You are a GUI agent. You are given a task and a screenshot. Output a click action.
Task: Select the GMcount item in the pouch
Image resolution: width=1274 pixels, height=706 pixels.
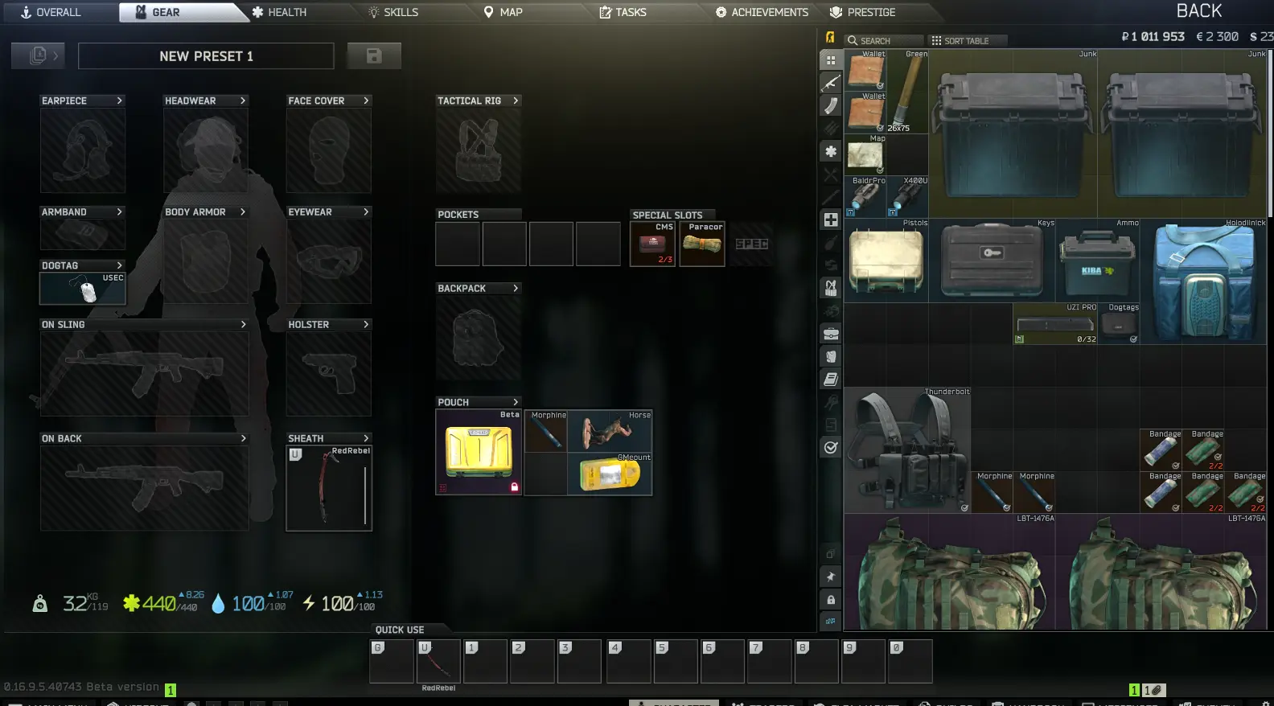coord(610,474)
